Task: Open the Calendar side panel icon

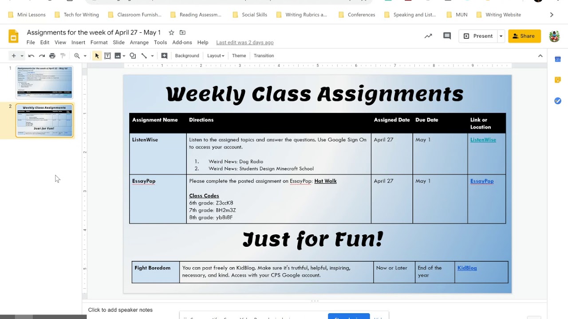Action: pyautogui.click(x=558, y=59)
